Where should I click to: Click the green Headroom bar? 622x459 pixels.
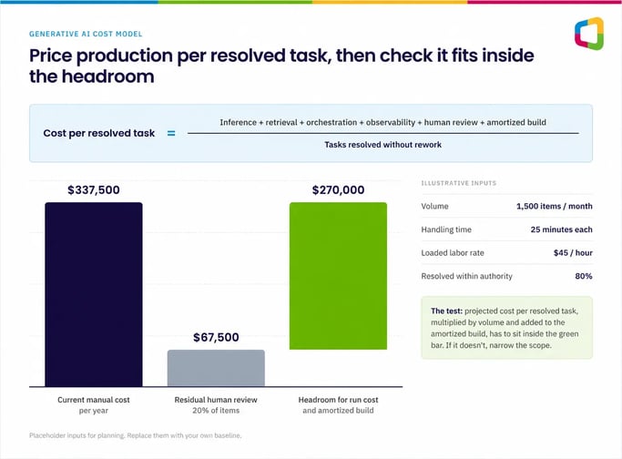338,276
